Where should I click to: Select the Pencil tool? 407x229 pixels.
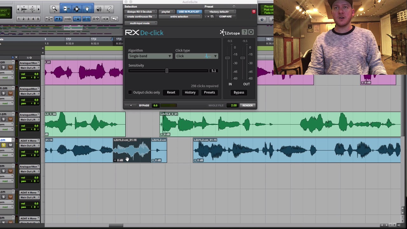109,9
